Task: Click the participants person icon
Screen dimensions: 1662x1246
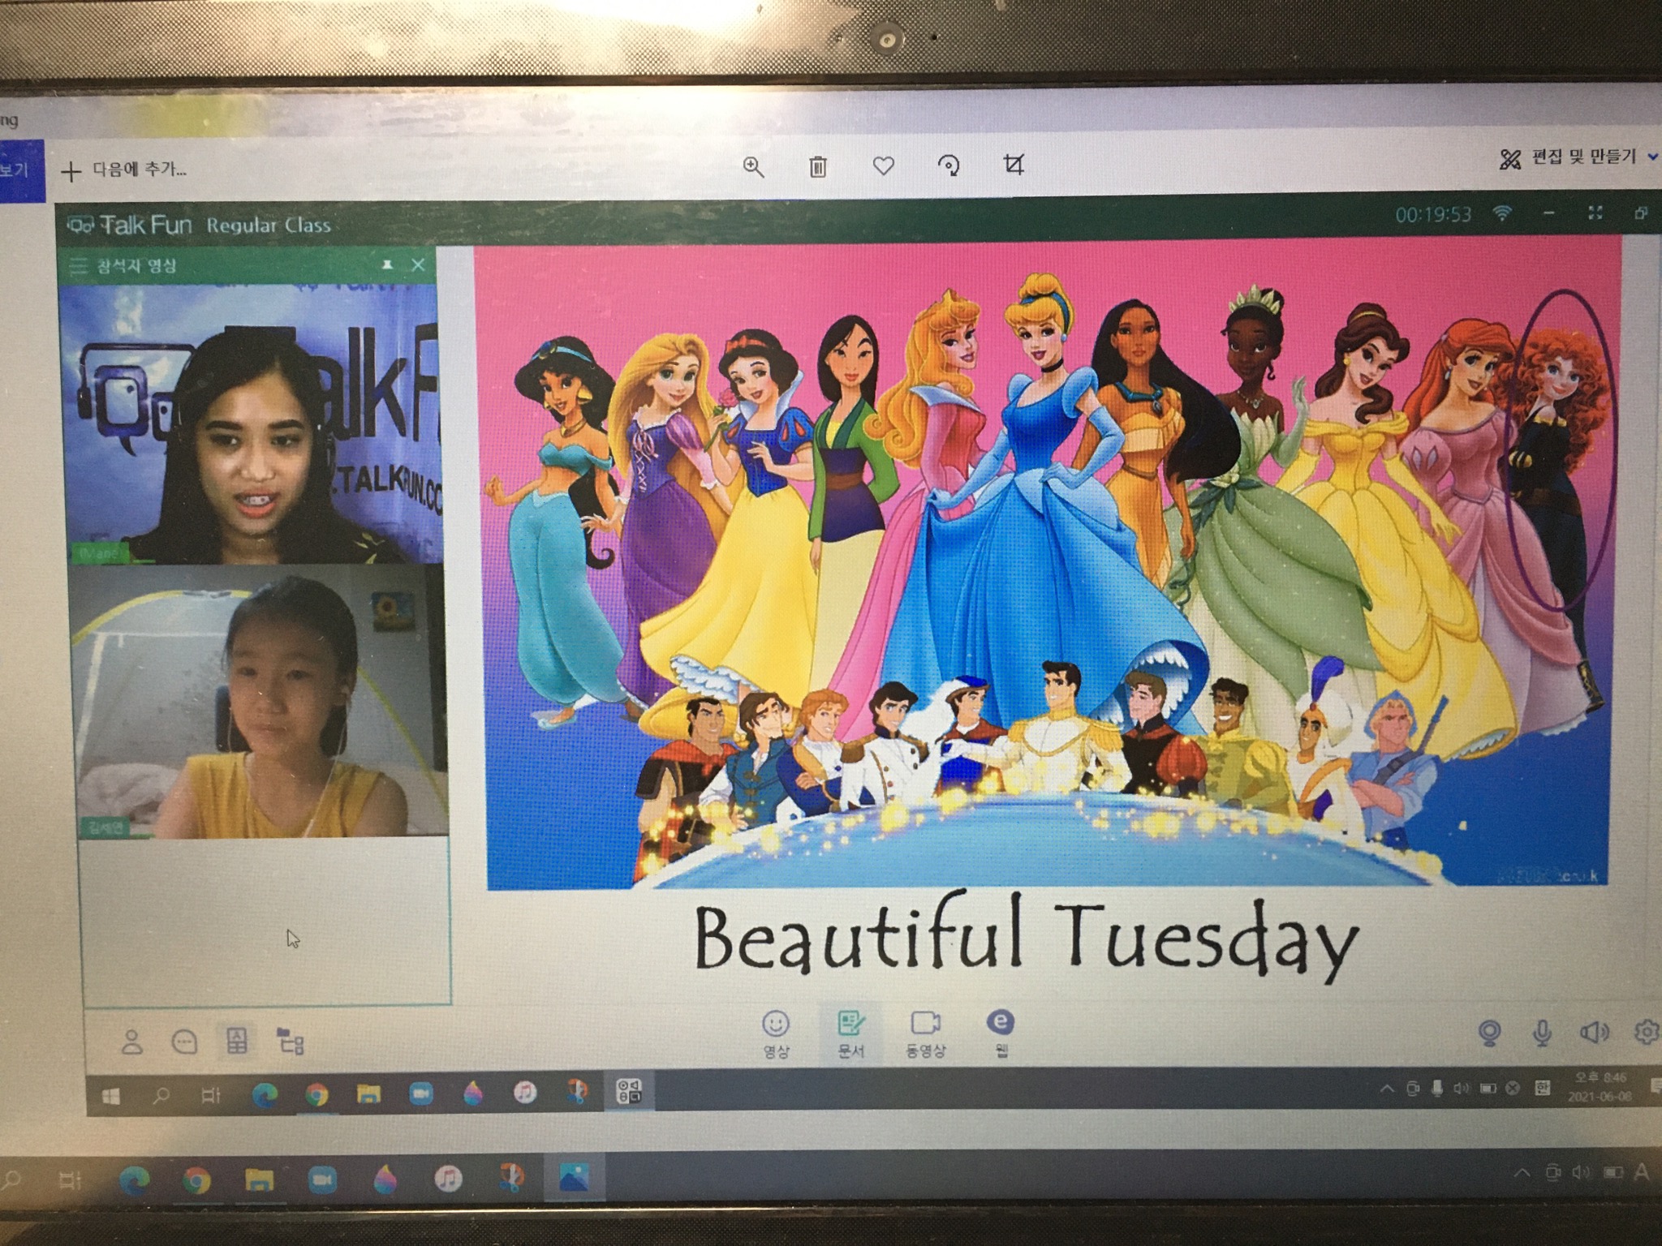Action: pyautogui.click(x=131, y=1042)
